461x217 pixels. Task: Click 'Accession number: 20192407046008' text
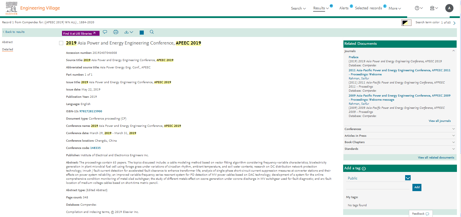tap(91, 53)
